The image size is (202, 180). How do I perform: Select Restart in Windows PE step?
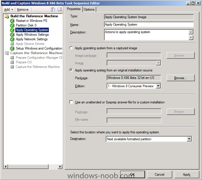31,21
